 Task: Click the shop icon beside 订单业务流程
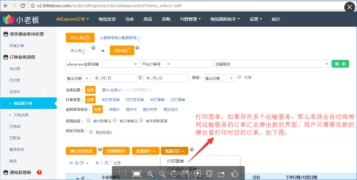click(6, 57)
